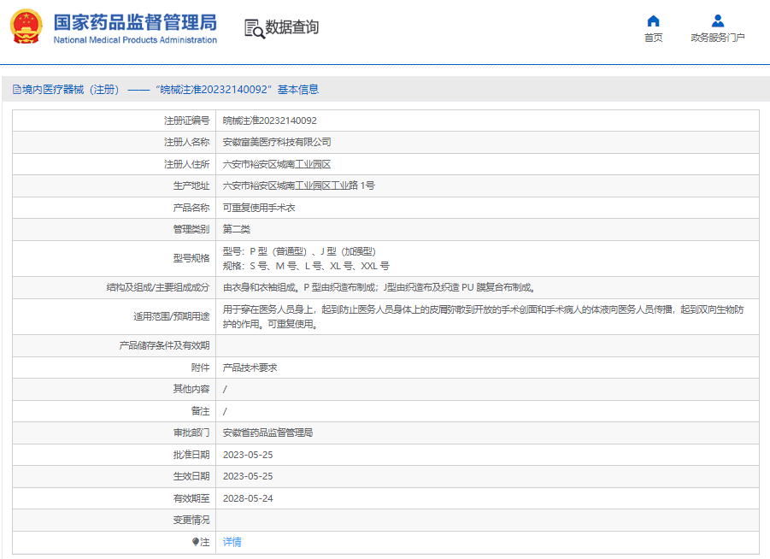Select the 规格: S 号 line
The image size is (770, 559).
click(306, 266)
